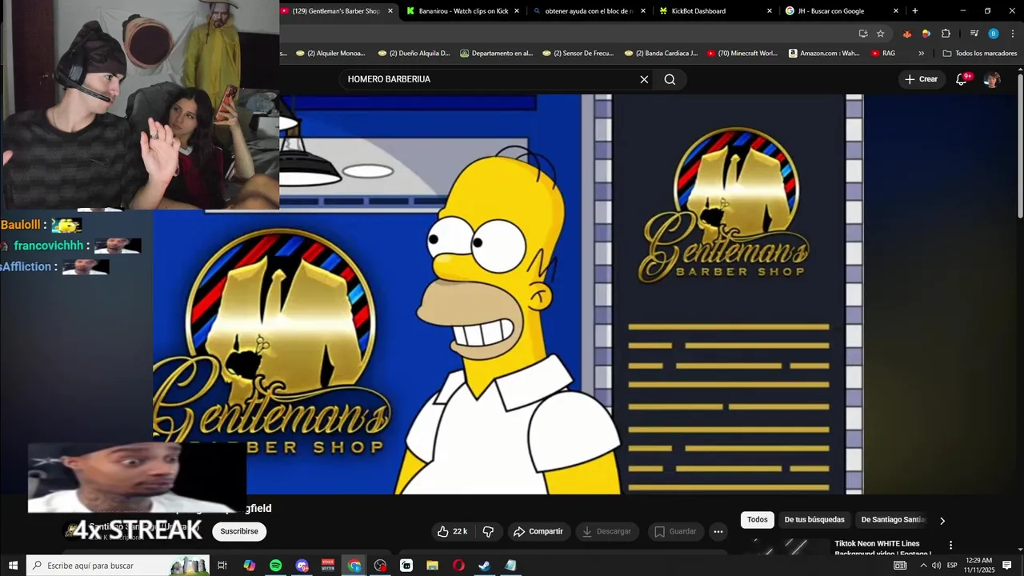Open Opera browser from the taskbar
1024x576 pixels.
[458, 566]
